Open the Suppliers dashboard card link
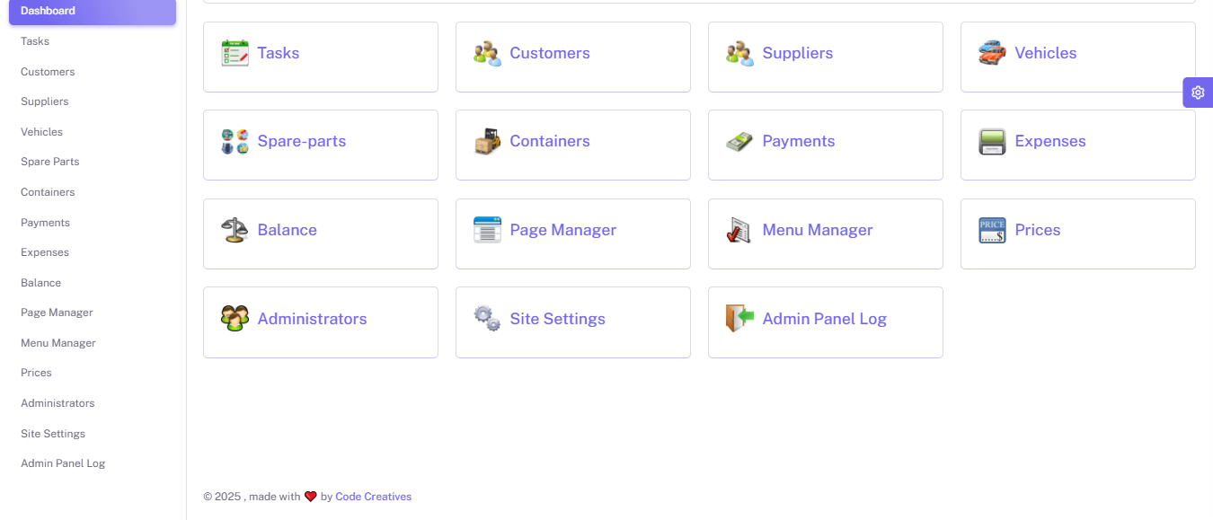 coord(797,53)
